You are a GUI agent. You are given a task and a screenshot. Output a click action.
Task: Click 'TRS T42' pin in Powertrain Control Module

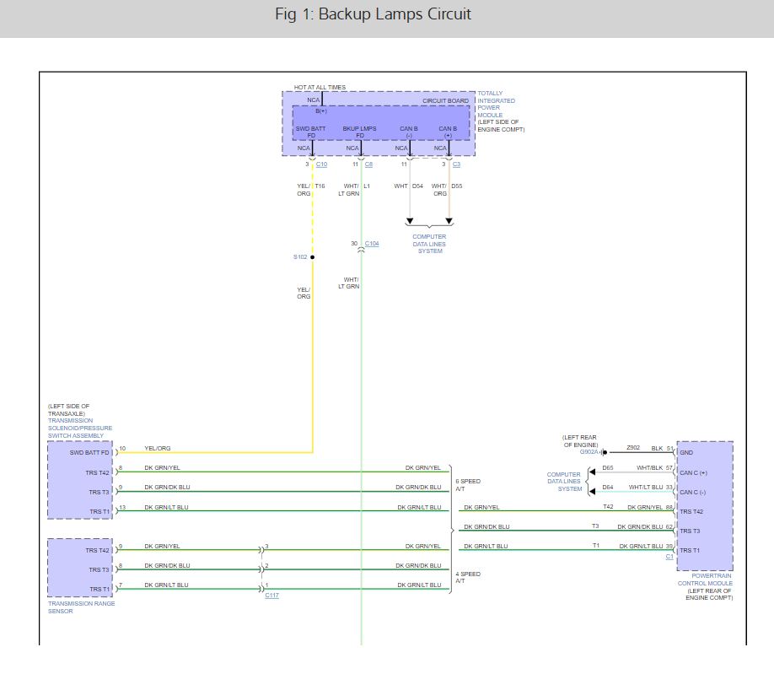(691, 511)
